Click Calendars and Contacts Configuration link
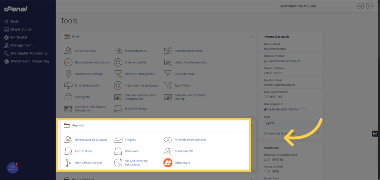Image resolution: width=380 pixels, height=180 pixels. click(140, 97)
